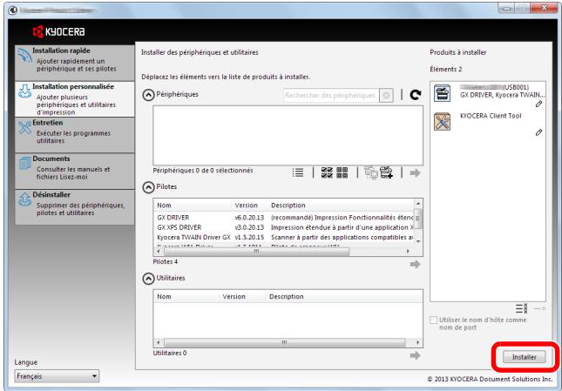Click the KYOCERA Client Tool icon
The image size is (562, 391).
(x=442, y=122)
